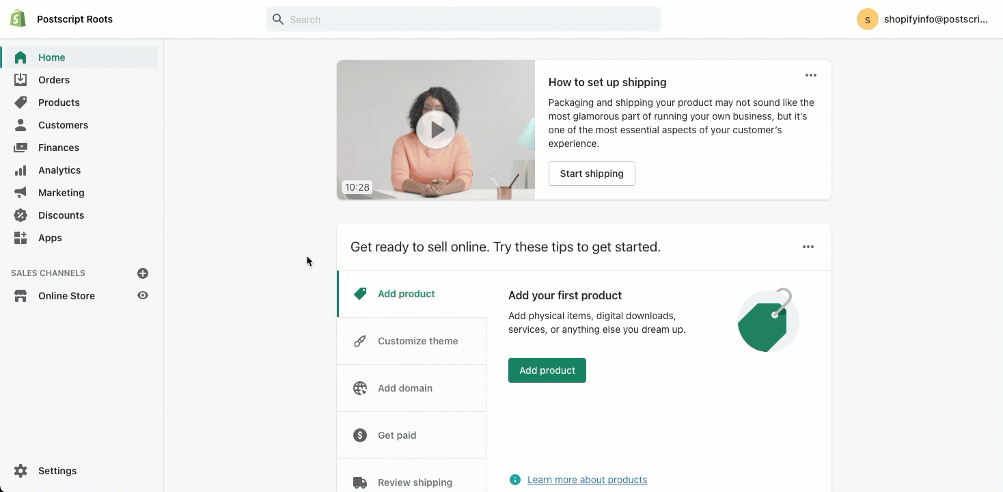Open the three-dot menu for setup tips
This screenshot has width=1003, height=492.
pos(808,247)
